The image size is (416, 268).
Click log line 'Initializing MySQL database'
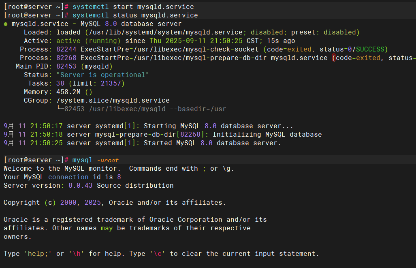(267, 134)
